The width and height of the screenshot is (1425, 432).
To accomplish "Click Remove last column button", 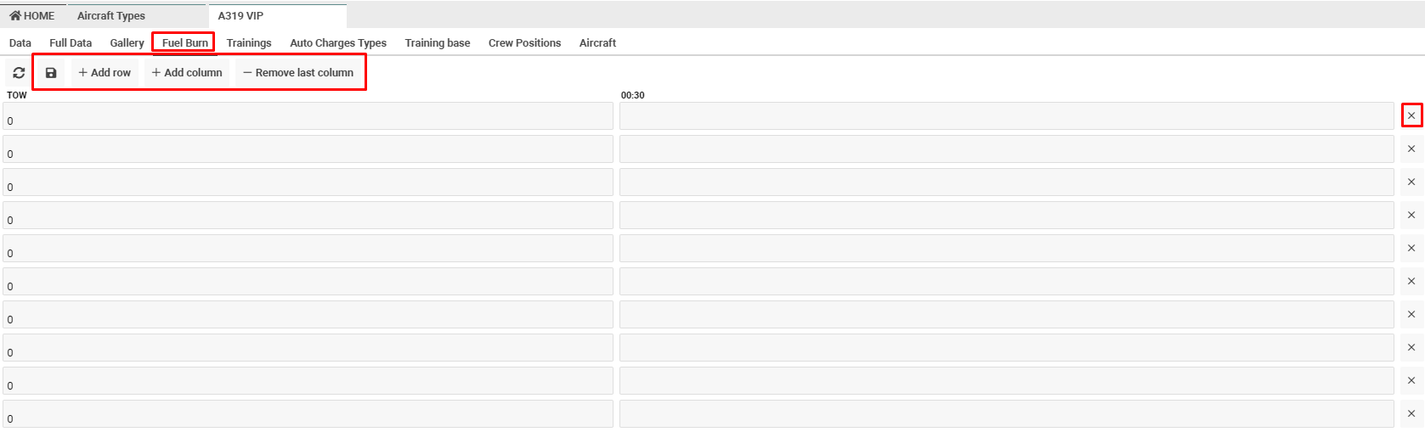I will 298,73.
